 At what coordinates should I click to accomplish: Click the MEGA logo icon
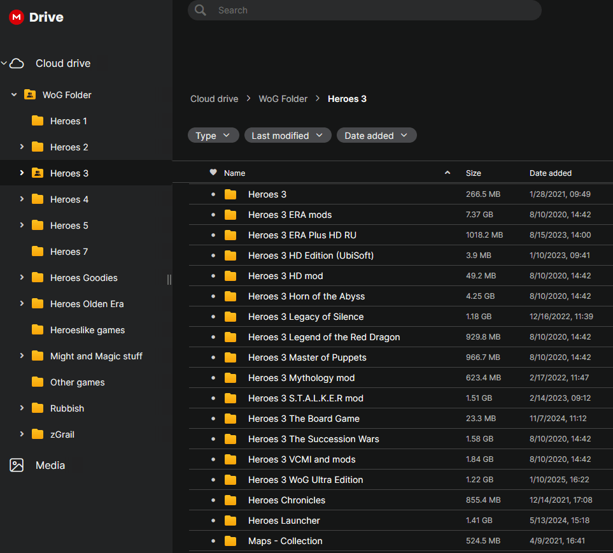tap(17, 17)
